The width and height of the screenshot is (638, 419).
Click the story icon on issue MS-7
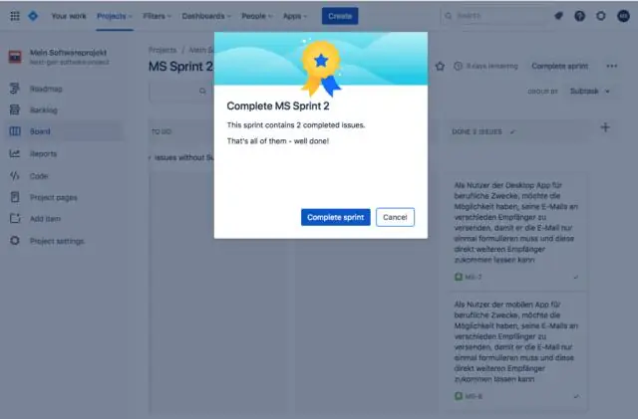click(x=459, y=277)
